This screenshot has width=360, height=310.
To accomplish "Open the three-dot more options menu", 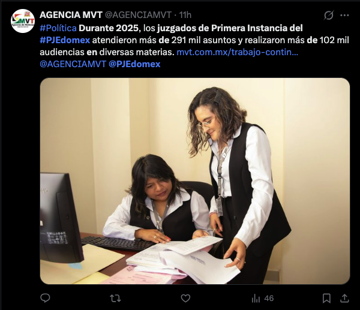I will point(344,16).
